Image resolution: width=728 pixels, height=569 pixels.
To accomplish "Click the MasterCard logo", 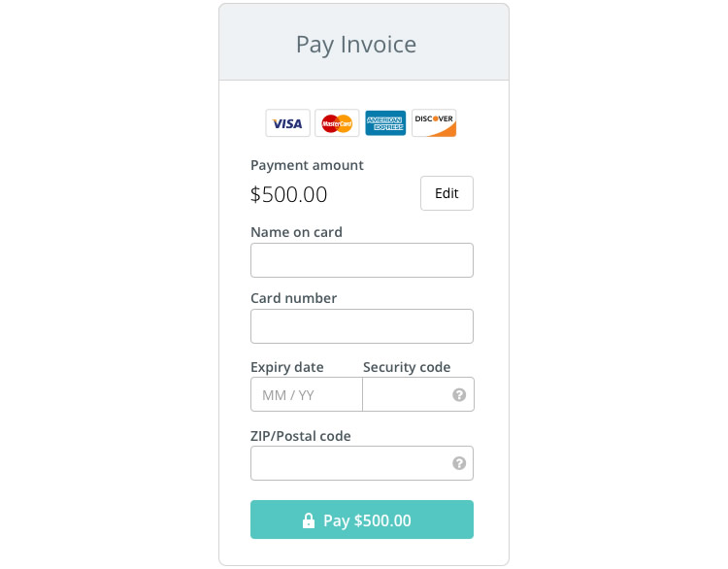I will 337,123.
